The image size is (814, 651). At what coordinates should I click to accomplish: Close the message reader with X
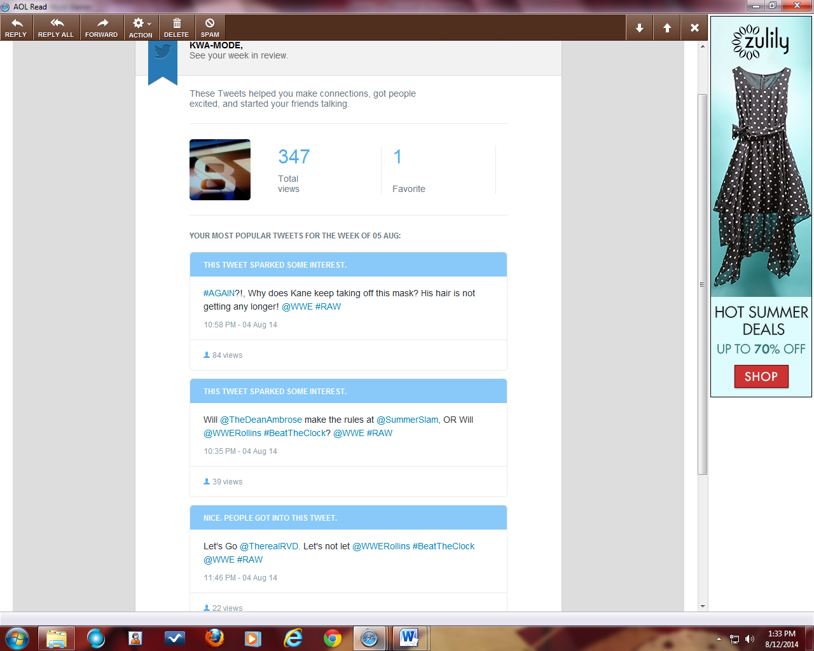[694, 28]
